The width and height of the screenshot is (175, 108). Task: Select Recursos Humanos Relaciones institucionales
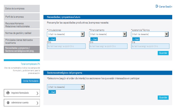pos(22,25)
